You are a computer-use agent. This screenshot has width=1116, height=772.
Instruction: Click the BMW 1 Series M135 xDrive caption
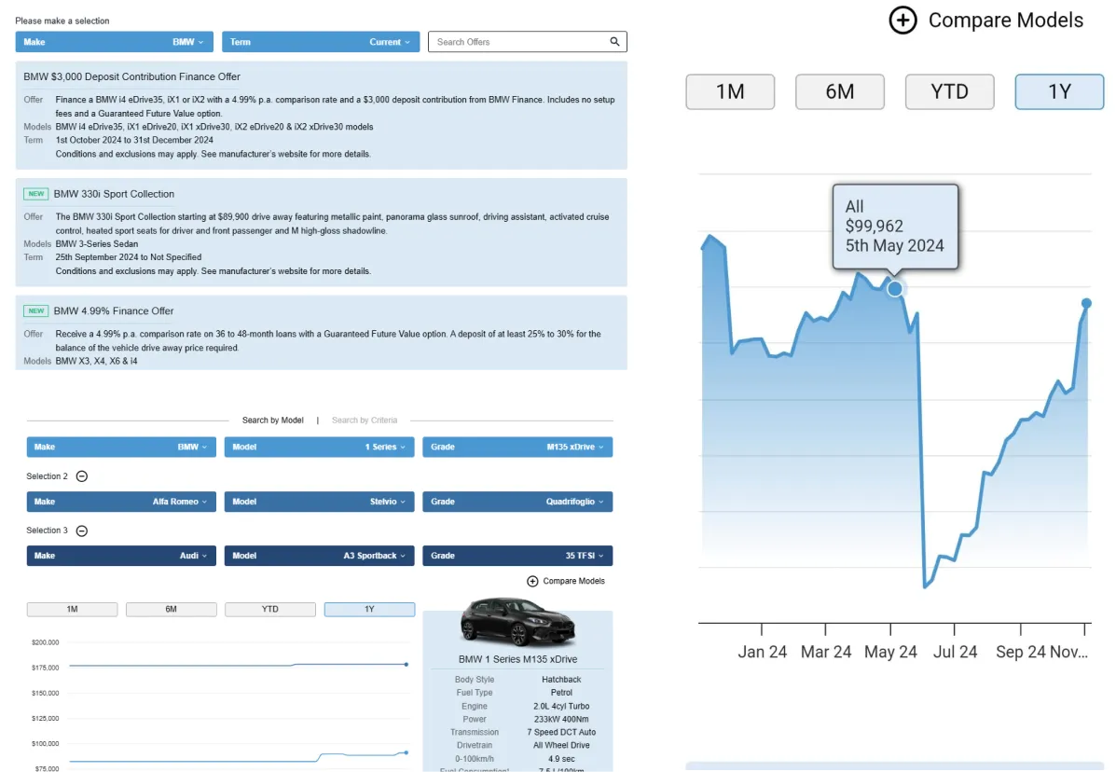[517, 659]
